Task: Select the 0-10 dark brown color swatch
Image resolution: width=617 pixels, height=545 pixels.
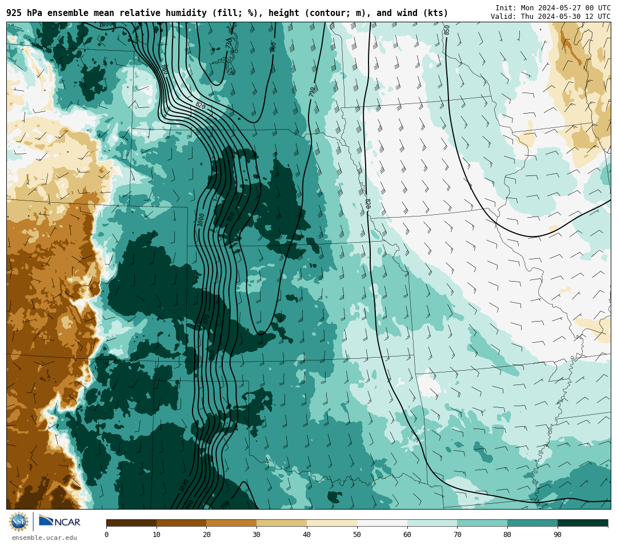Action: pyautogui.click(x=131, y=523)
